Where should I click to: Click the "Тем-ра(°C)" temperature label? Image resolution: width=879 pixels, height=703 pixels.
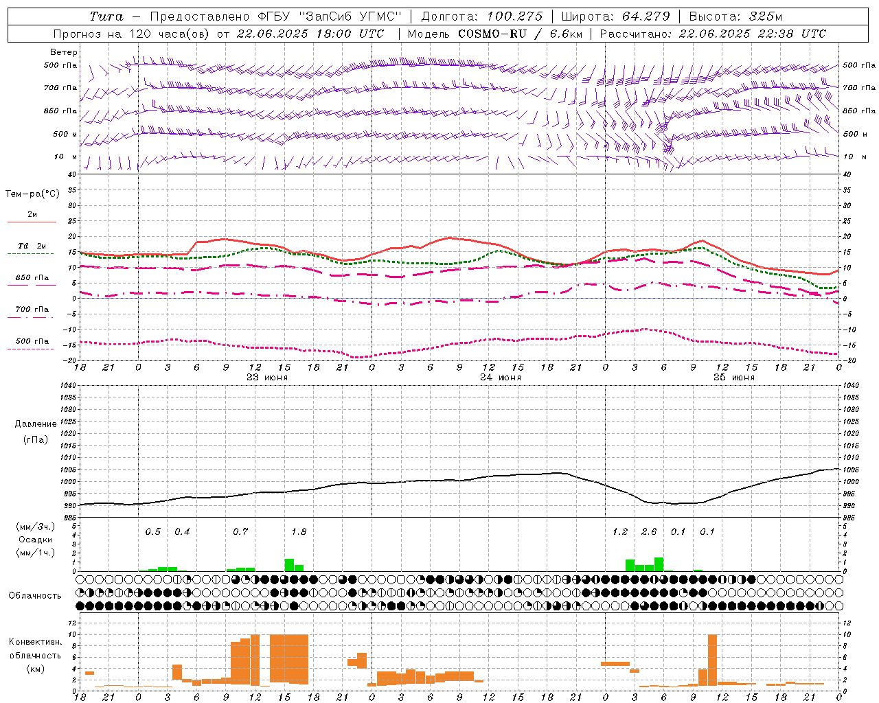32,194
